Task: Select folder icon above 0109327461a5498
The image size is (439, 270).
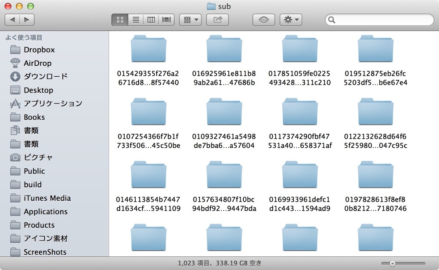Action: click(x=224, y=111)
